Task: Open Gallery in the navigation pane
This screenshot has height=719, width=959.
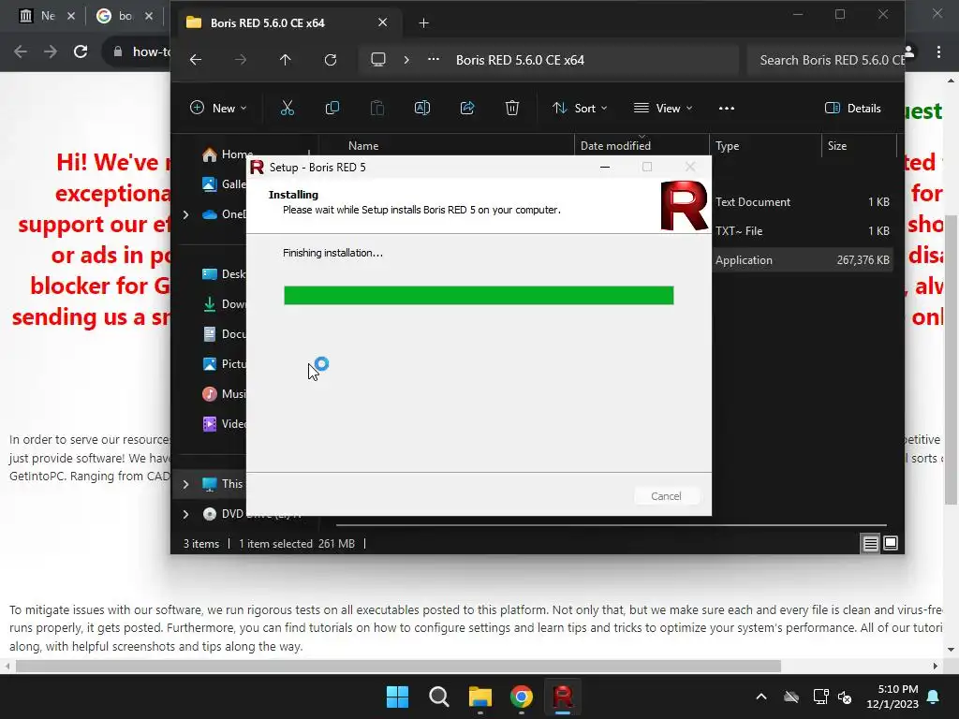Action: click(x=223, y=184)
